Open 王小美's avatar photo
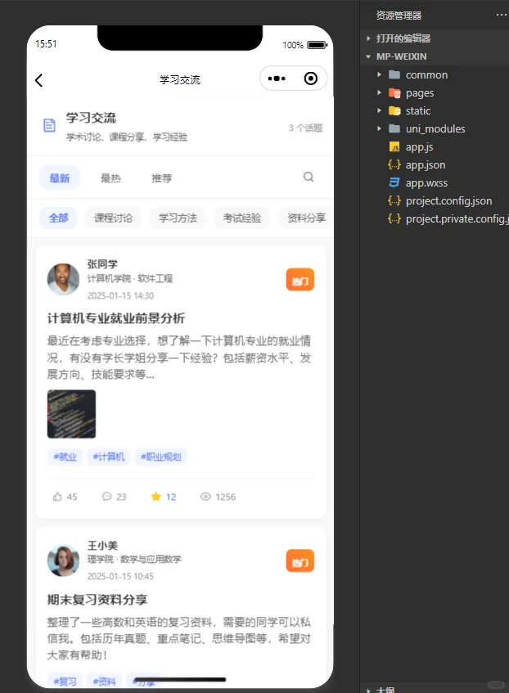Image resolution: width=509 pixels, height=693 pixels. [x=63, y=560]
